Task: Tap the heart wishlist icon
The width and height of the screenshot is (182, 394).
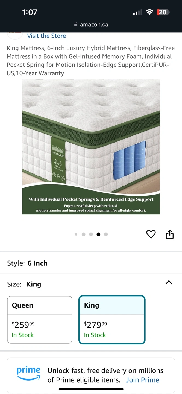Action: [151, 234]
